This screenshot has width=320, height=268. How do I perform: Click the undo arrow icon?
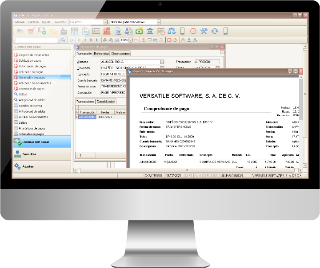click(136, 40)
